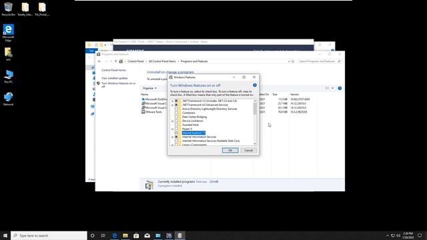Open the Microsoft Edge desktop shortcut
This screenshot has width=427, height=240.
click(8, 33)
